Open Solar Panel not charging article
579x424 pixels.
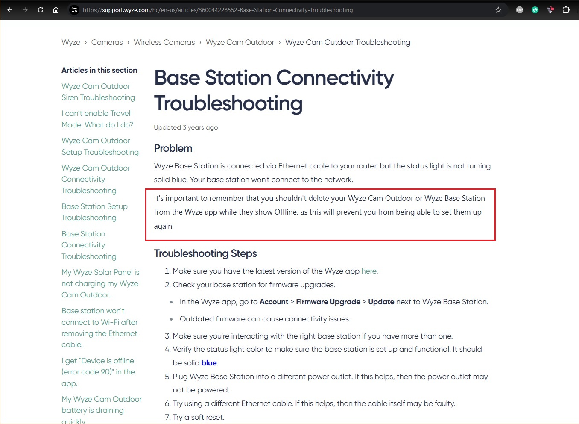click(100, 283)
